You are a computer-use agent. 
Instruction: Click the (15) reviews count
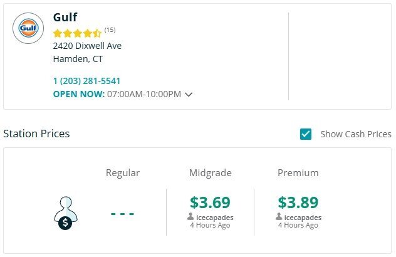110,30
